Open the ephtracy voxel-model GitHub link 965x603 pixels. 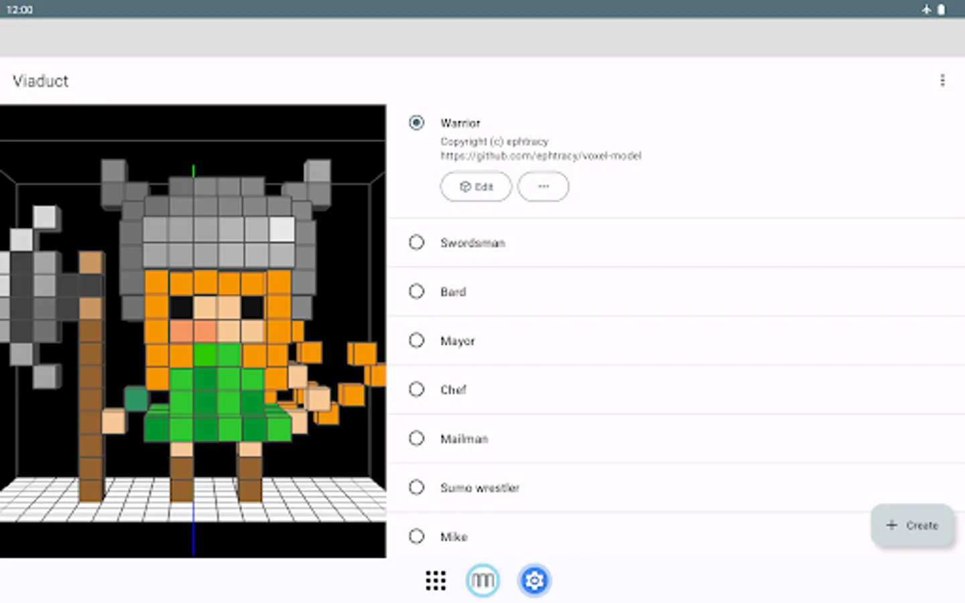[540, 156]
